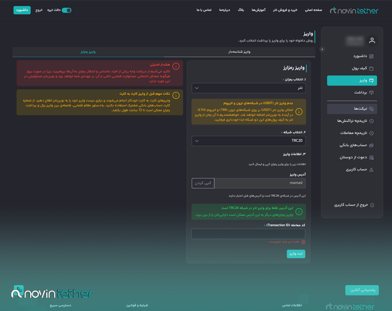
Task: Click the شرایط و قوانین footer heading
Action: click(137, 305)
